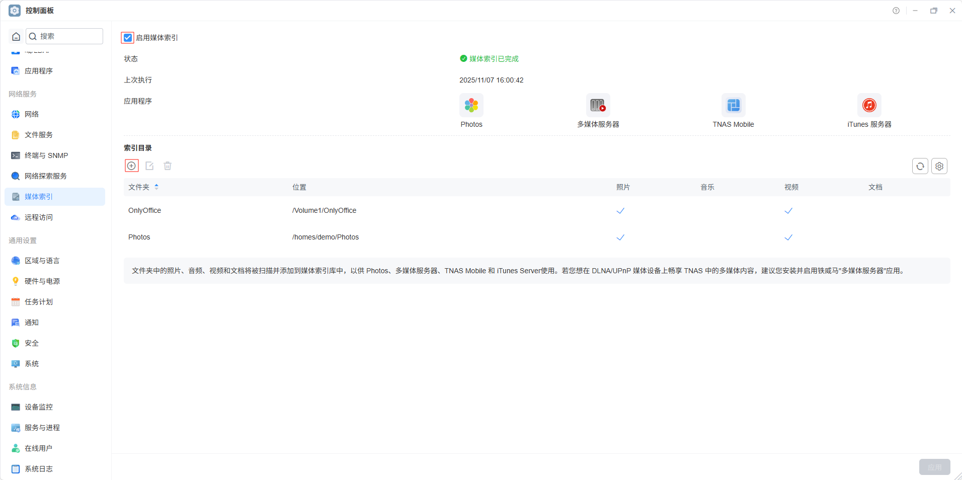This screenshot has width=962, height=480.
Task: Go to 设备监控 in sidebar
Action: click(x=55, y=407)
